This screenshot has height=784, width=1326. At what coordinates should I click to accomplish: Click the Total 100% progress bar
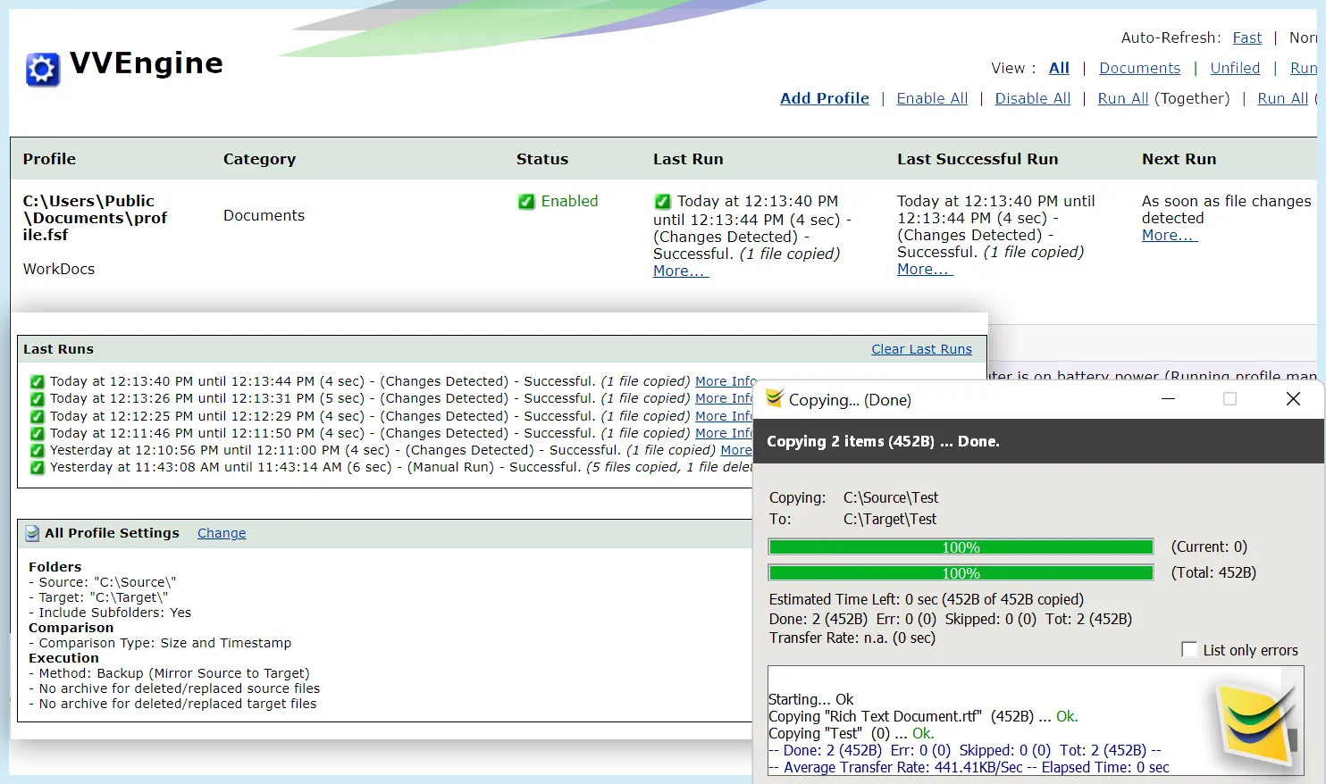coord(961,573)
